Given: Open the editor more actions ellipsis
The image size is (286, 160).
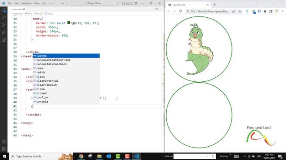Looking at the screenshot, I should (x=160, y=9).
